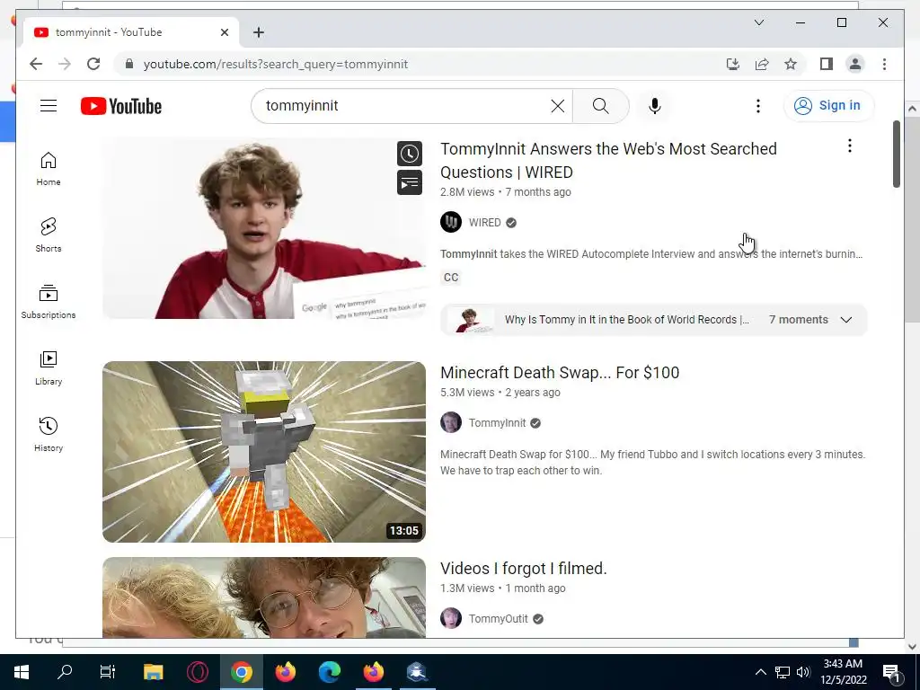The image size is (920, 690).
Task: Open Chrome profile icon
Action: click(x=855, y=64)
